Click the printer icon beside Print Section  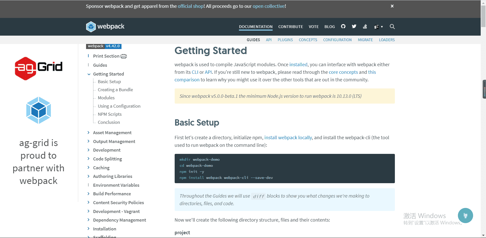(x=124, y=56)
